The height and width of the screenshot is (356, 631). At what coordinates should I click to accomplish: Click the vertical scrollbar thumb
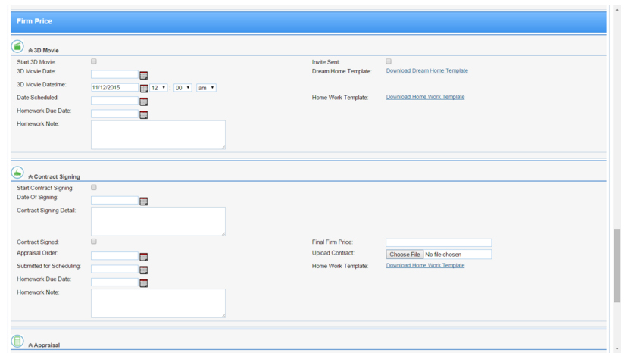click(617, 266)
